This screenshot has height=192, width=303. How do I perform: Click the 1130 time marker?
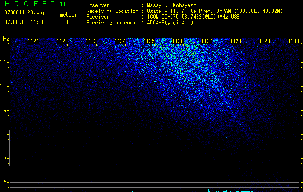[293, 41]
